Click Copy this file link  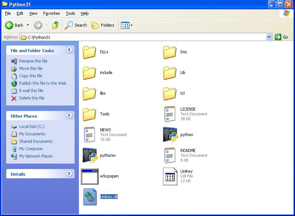[31, 76]
